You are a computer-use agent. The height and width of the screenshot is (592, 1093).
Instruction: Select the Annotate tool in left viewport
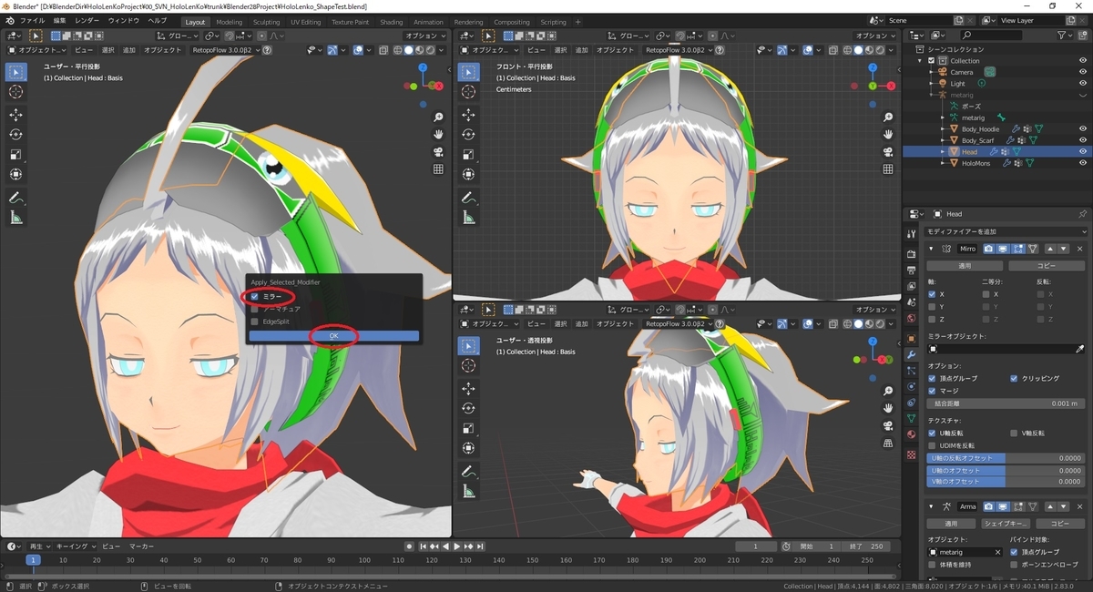pos(15,197)
